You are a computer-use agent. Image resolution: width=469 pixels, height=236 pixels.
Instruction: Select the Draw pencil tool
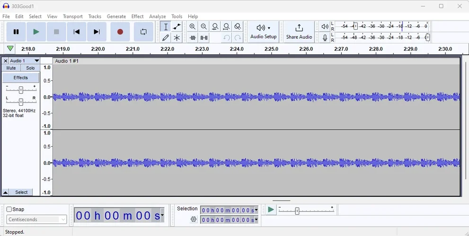click(166, 38)
